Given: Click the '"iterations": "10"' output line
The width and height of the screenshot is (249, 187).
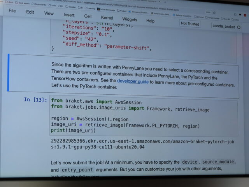Looking at the screenshot, I should 89,28.
